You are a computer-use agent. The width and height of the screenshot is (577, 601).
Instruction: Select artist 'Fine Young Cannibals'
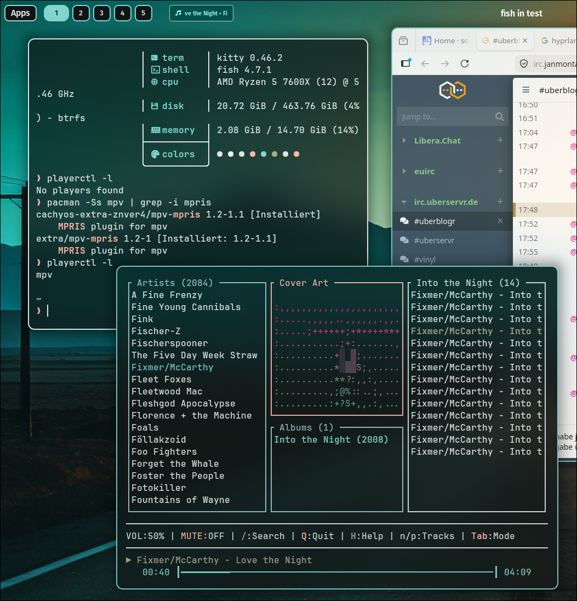coord(186,307)
